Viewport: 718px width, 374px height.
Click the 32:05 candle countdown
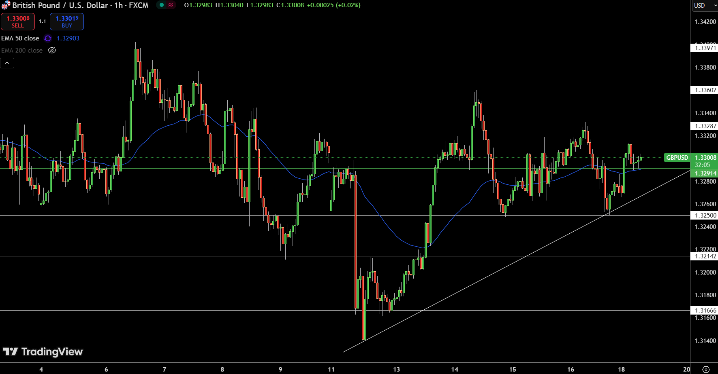(x=702, y=165)
